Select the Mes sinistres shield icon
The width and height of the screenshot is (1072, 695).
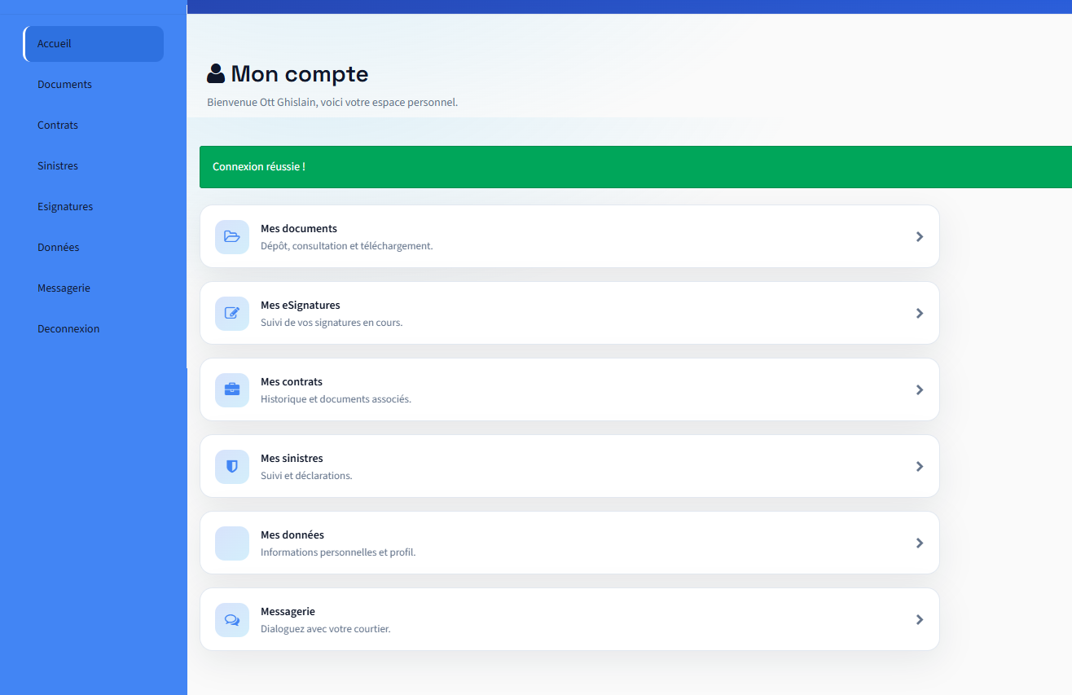click(x=231, y=466)
